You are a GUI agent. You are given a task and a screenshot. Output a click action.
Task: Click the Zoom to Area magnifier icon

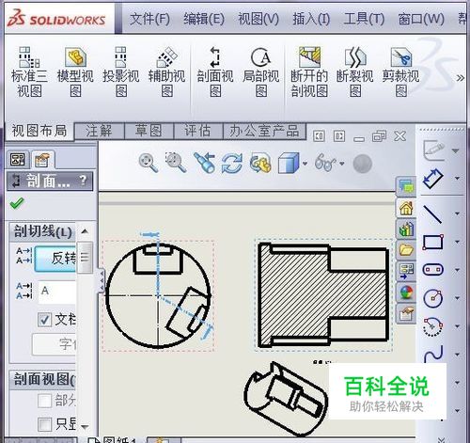(176, 163)
